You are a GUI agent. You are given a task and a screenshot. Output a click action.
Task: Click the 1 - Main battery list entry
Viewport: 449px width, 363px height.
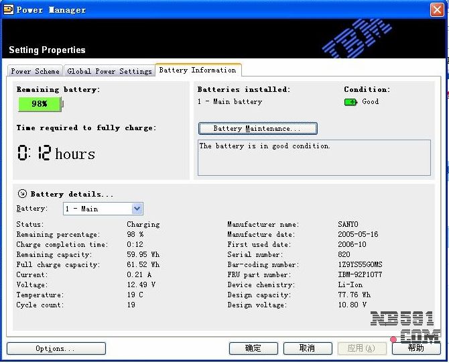[x=230, y=102]
